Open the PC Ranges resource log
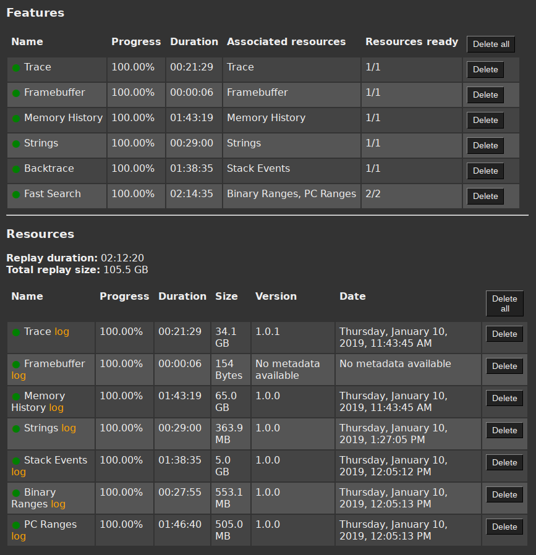 click(19, 536)
